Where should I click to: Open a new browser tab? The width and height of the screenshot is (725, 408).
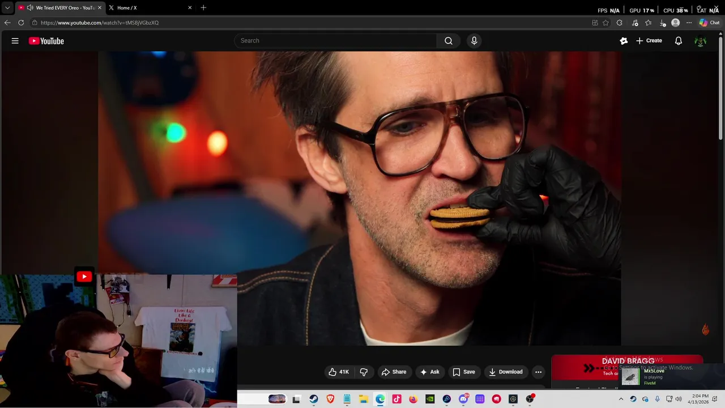(203, 8)
